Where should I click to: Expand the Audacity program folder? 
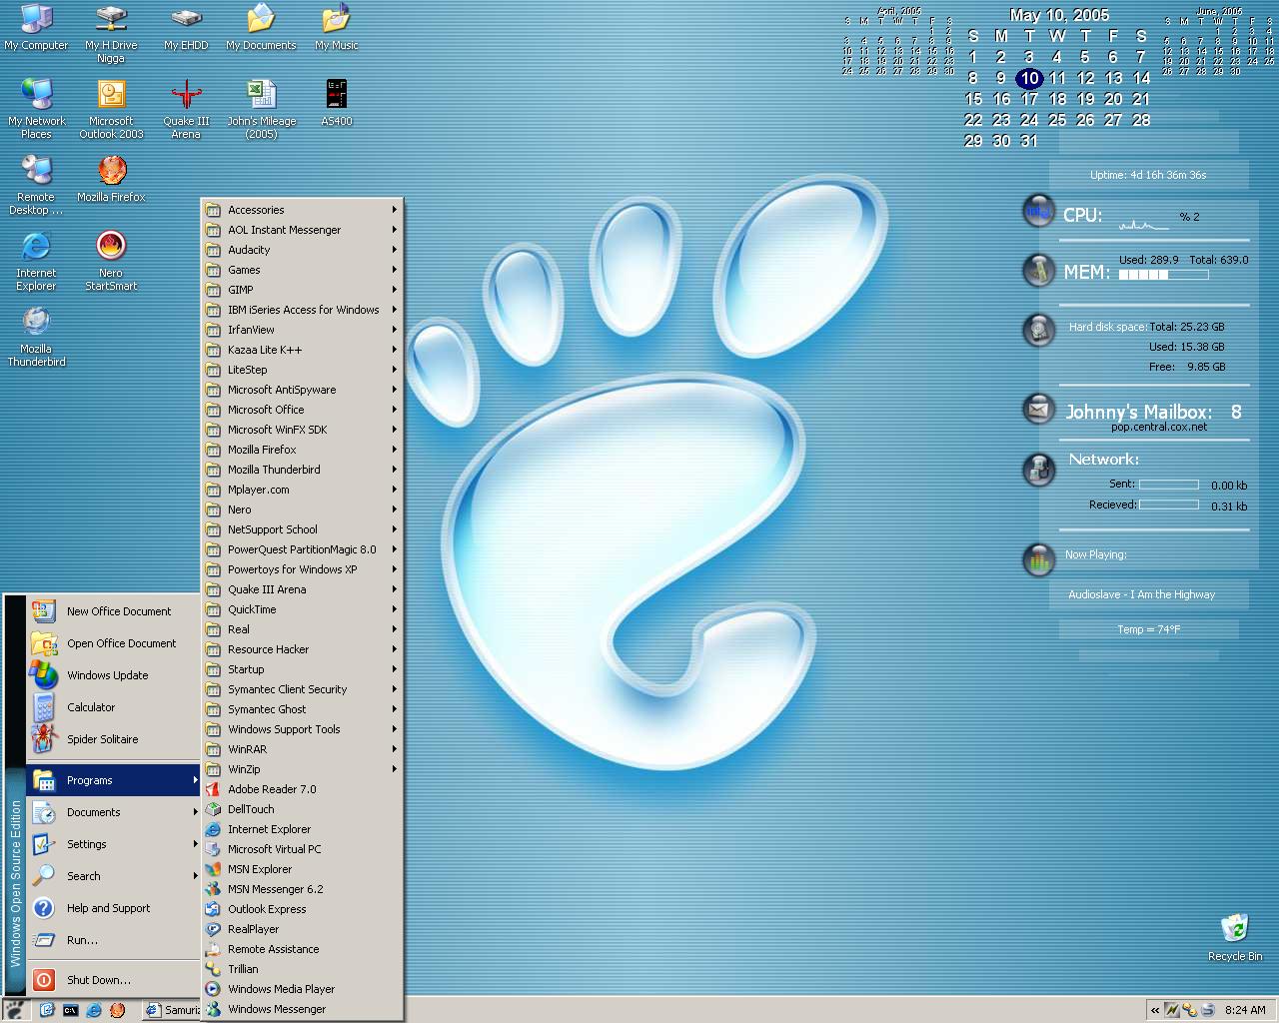coord(302,250)
